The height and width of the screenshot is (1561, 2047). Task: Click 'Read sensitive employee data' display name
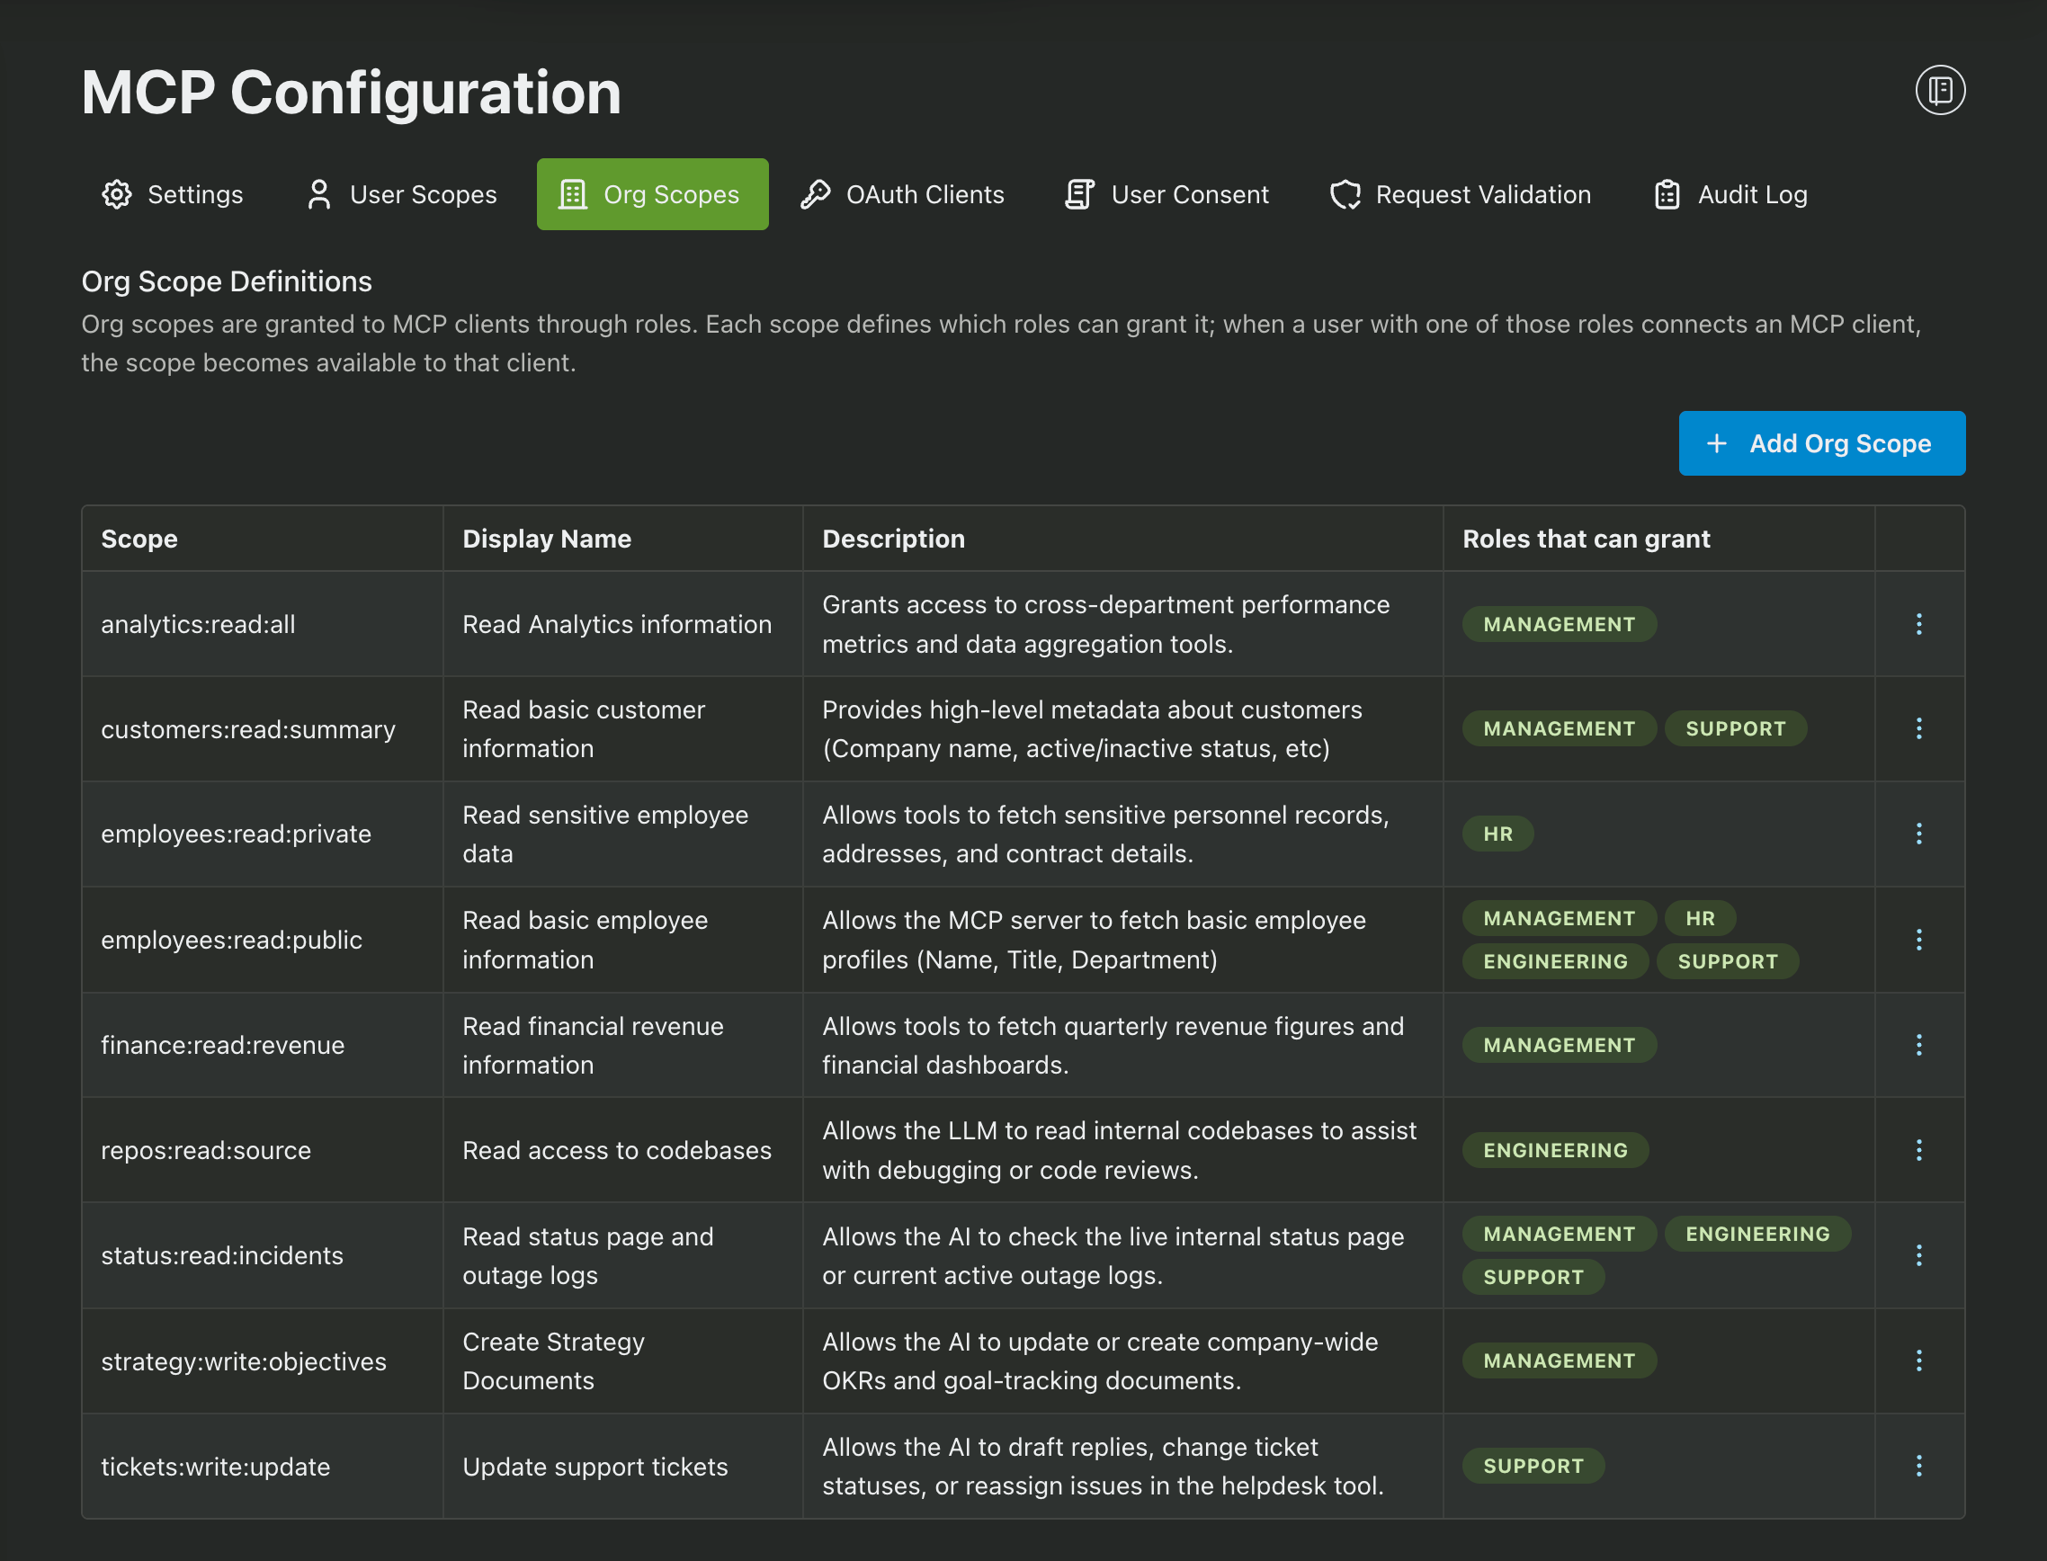pyautogui.click(x=605, y=834)
